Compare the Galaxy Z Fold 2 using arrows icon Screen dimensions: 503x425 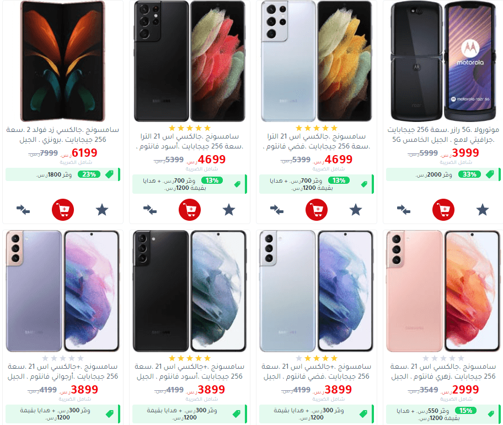coord(23,210)
